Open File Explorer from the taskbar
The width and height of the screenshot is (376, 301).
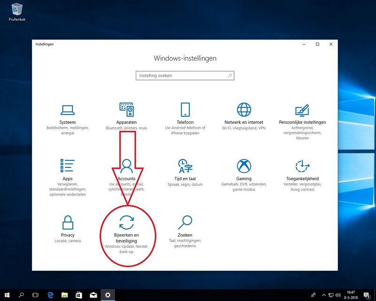coord(64,295)
